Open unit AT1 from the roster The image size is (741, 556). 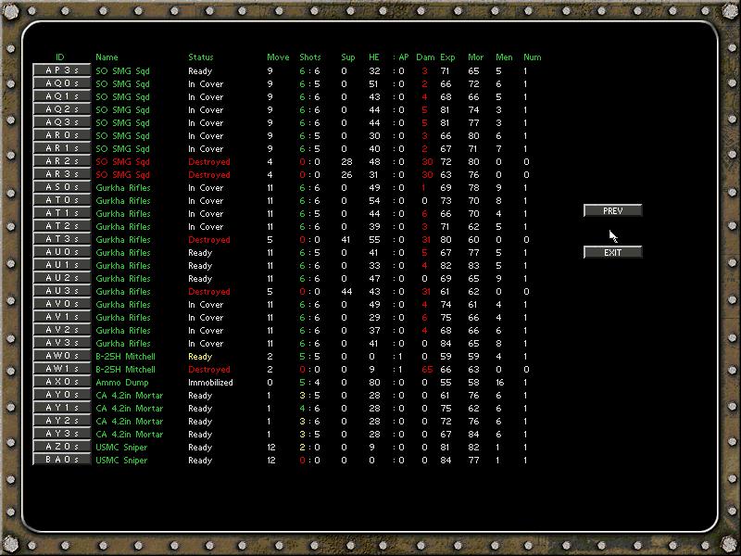click(61, 213)
